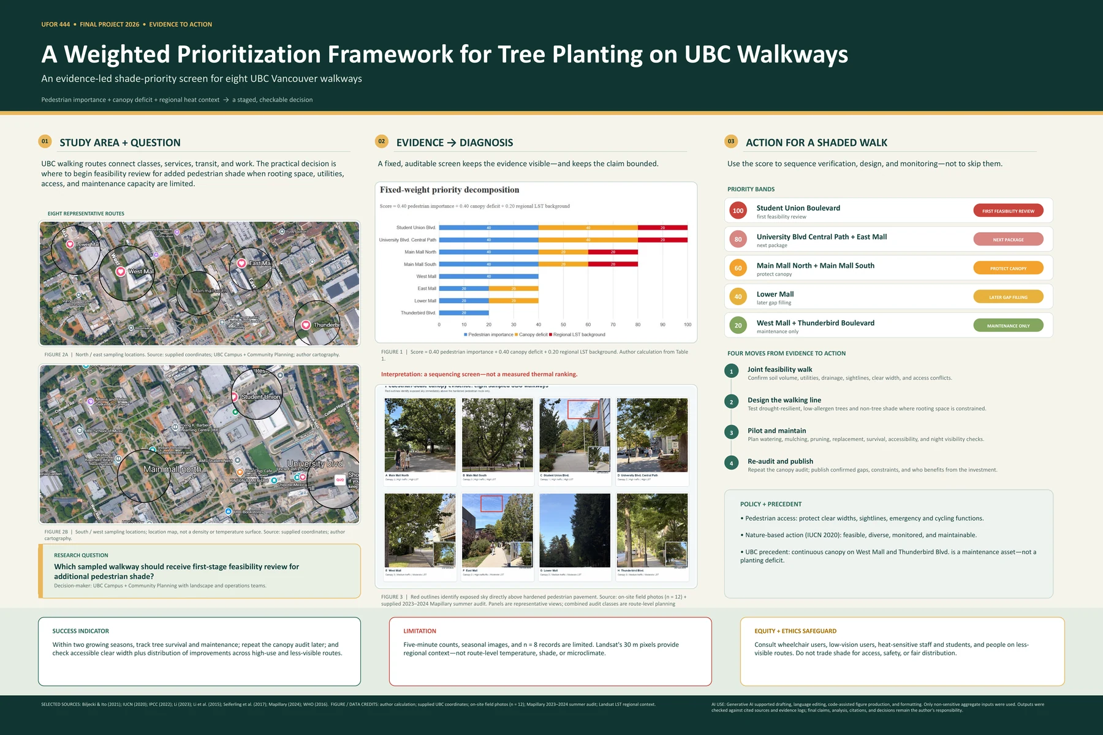1103x735 pixels.
Task: Click the 'University Blvd. Central Path' chart row label
Action: point(407,240)
